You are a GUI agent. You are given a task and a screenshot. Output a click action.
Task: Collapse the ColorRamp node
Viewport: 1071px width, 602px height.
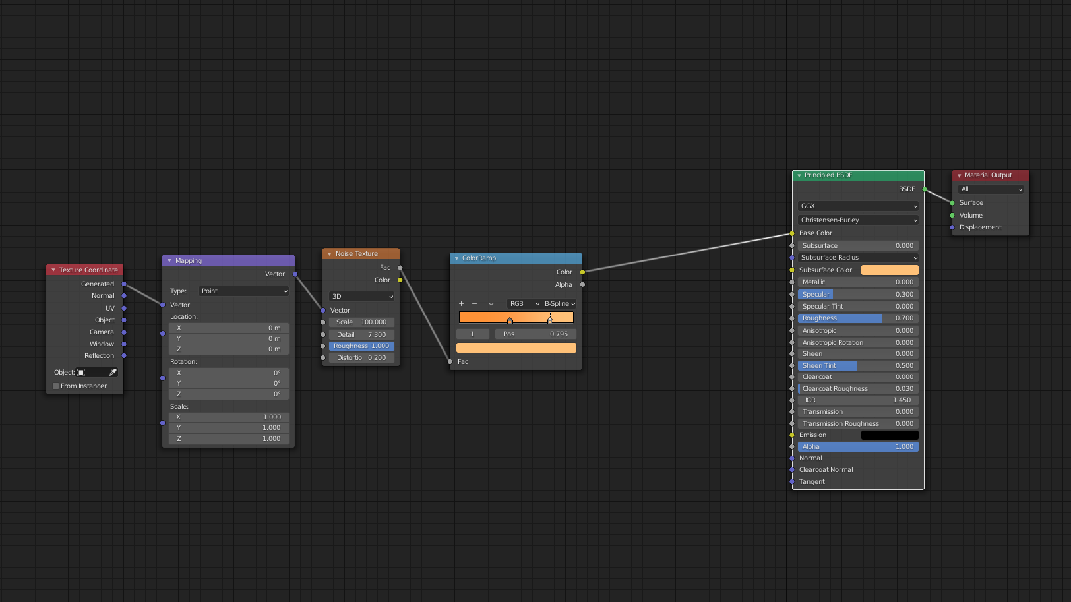pyautogui.click(x=456, y=258)
